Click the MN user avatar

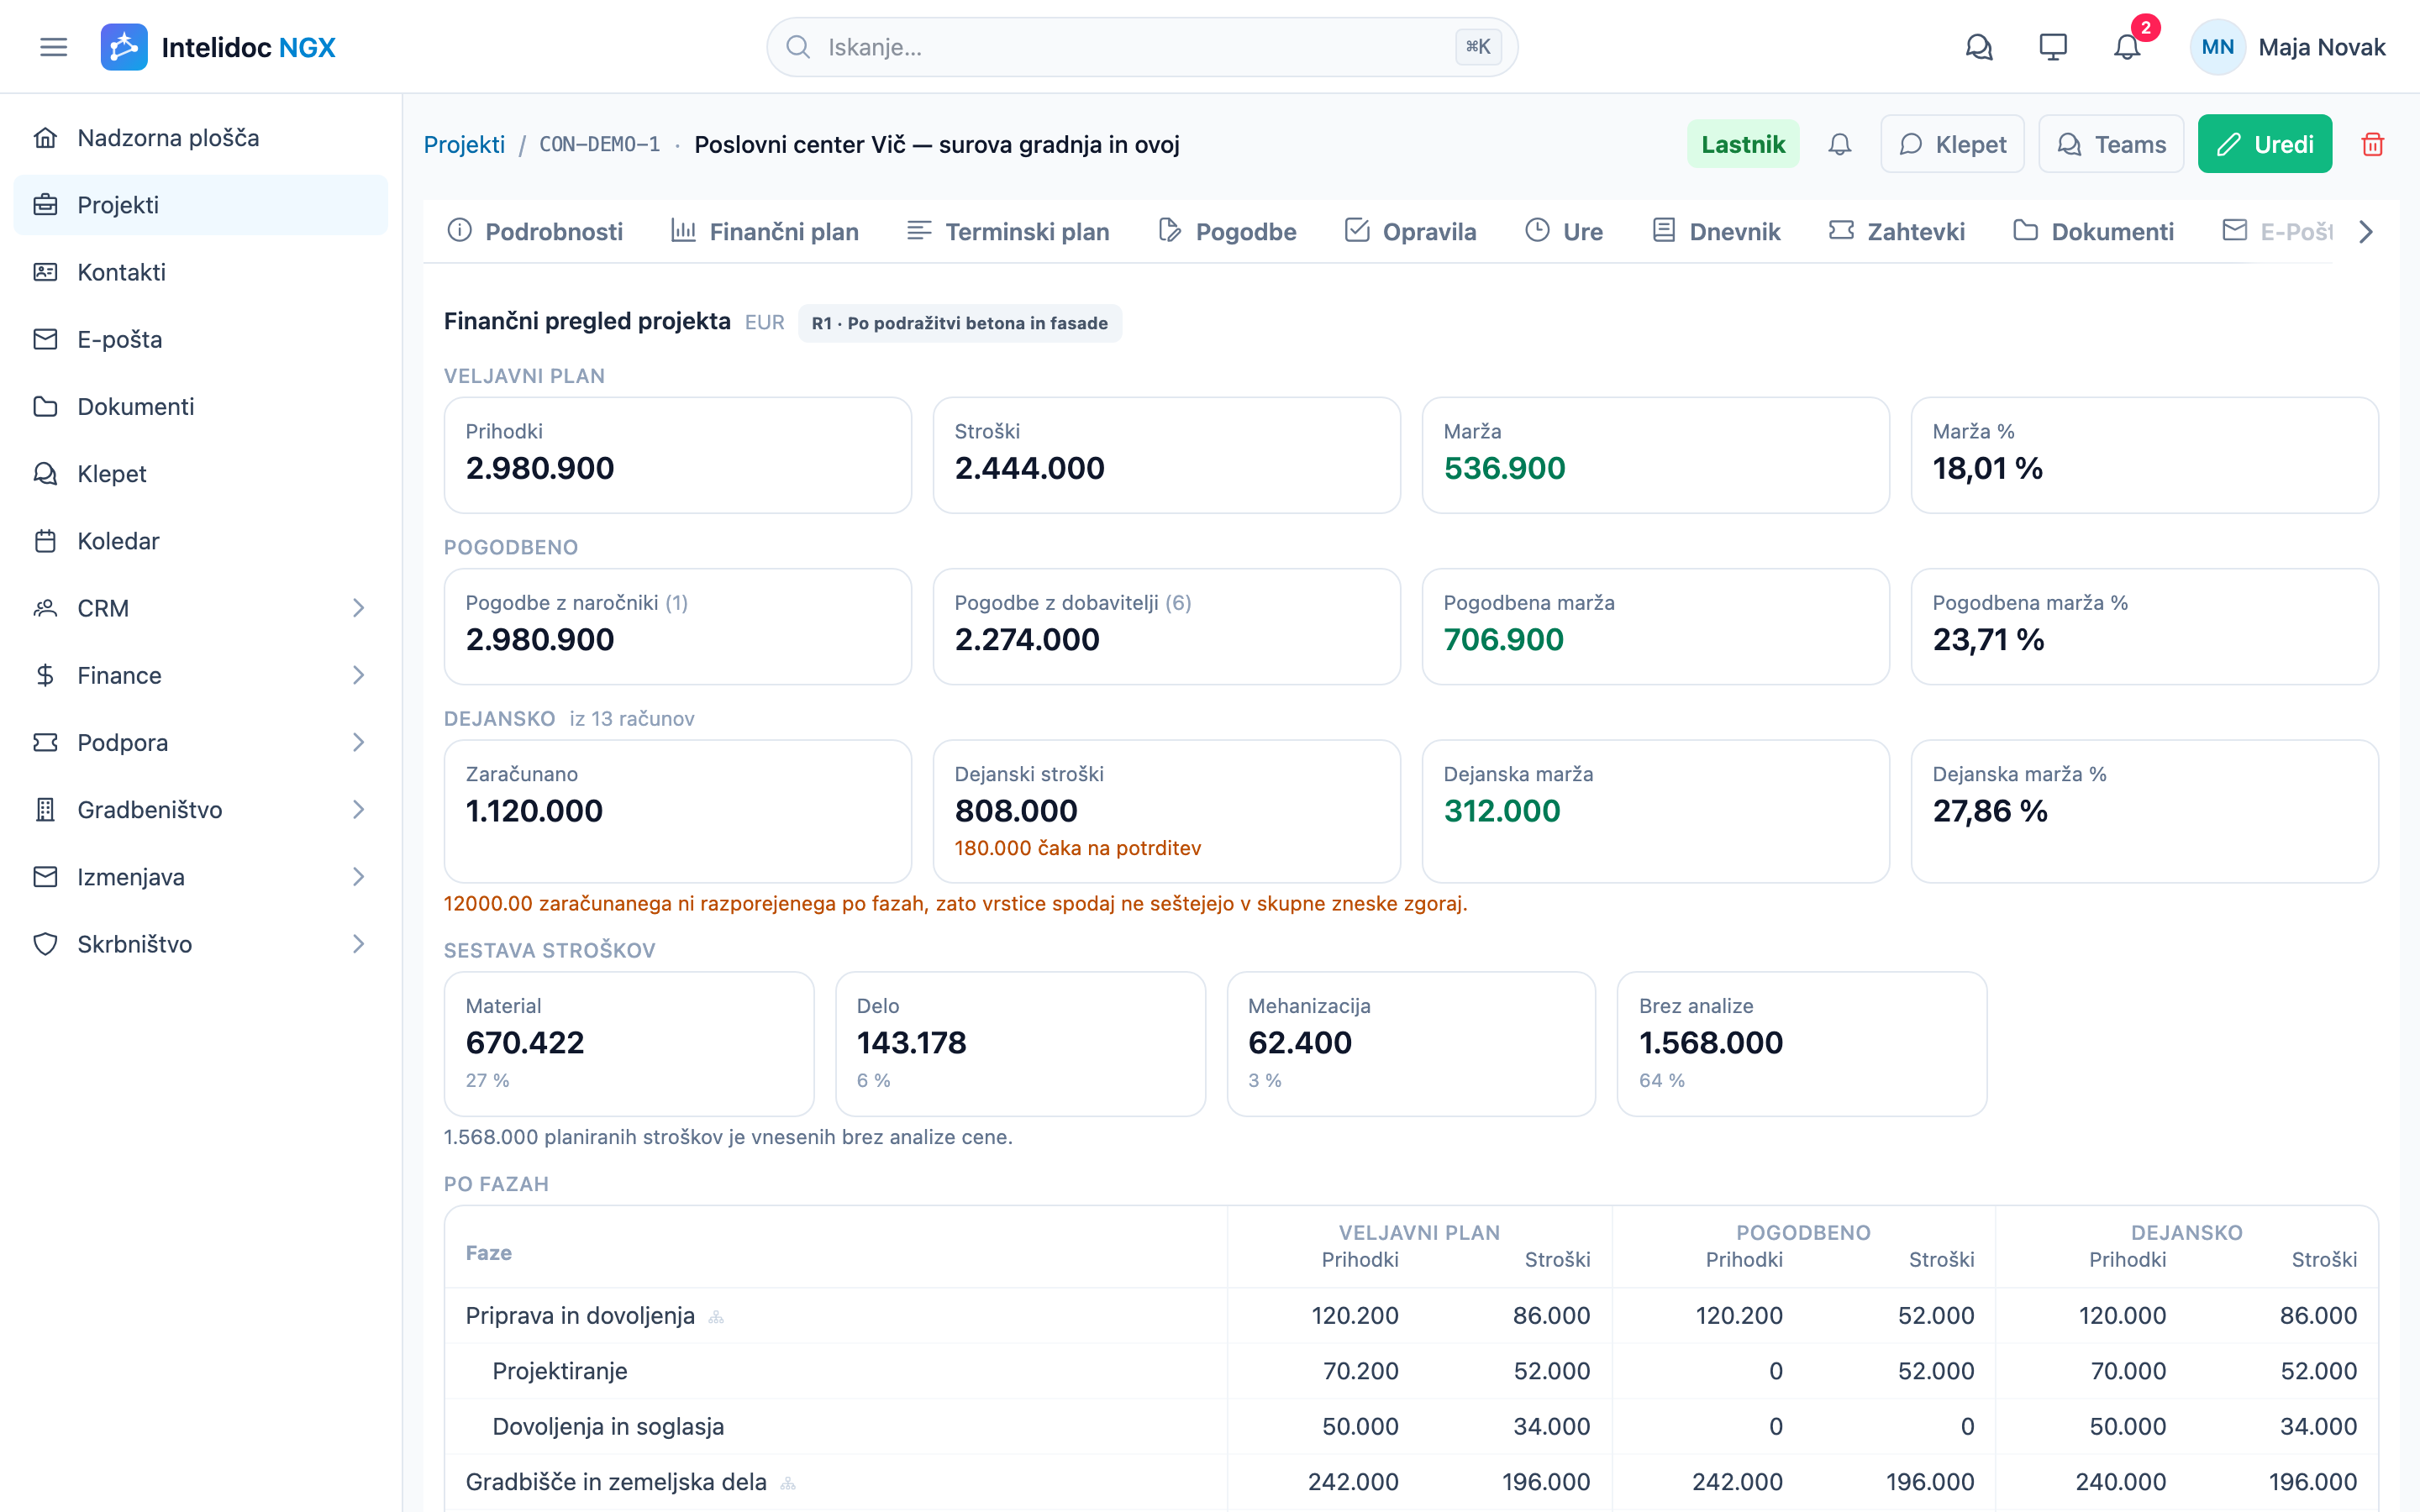2217,47
